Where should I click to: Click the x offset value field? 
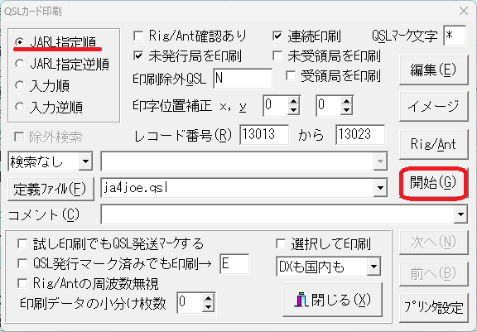tap(276, 105)
